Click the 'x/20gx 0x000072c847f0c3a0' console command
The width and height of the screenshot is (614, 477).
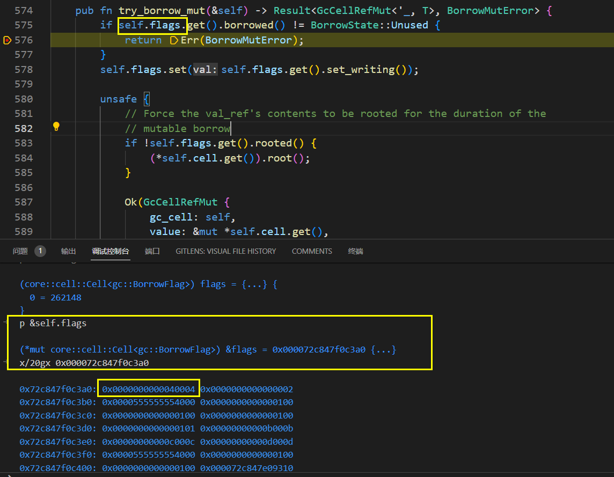click(84, 363)
